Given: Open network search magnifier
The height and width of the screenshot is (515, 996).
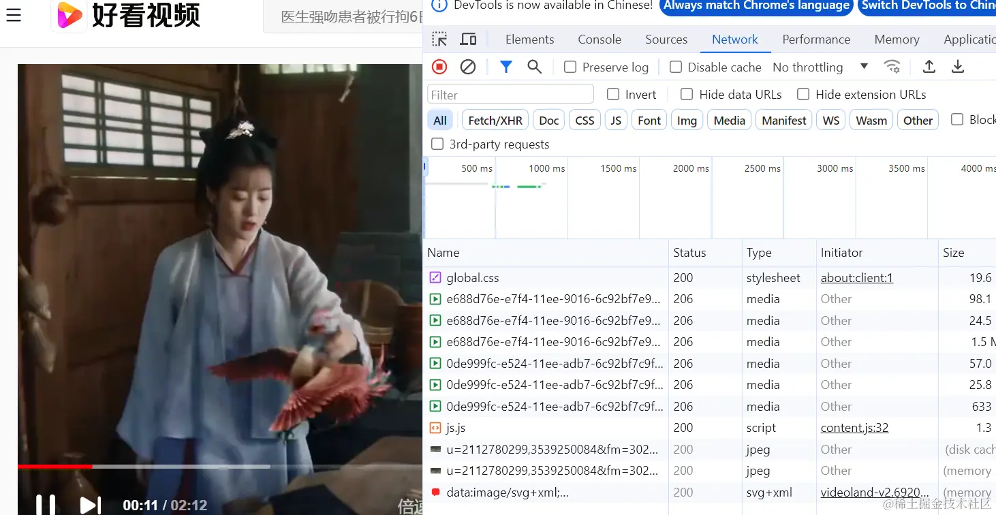Looking at the screenshot, I should (535, 67).
